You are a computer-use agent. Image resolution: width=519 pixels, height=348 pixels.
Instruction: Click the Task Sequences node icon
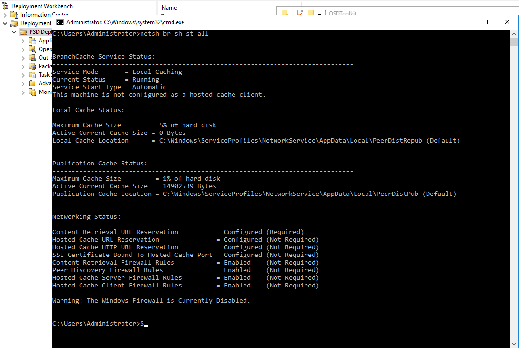coord(32,75)
